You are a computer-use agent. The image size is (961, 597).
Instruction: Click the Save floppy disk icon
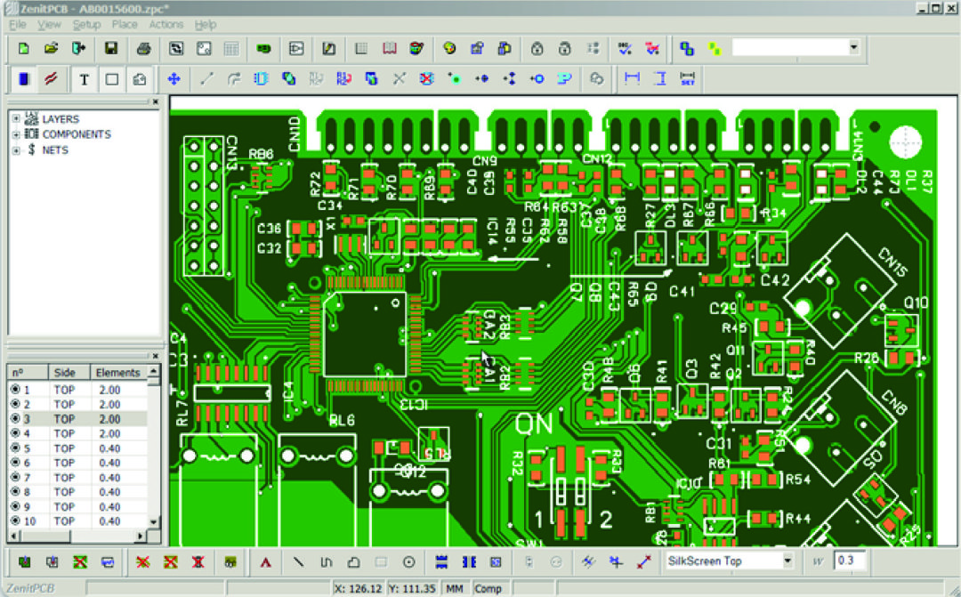tap(111, 48)
